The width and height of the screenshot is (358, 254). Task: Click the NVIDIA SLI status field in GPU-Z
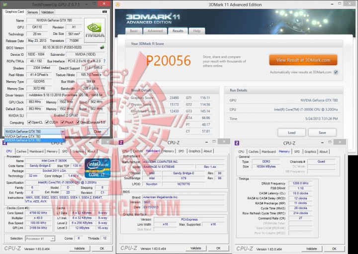click(x=66, y=116)
